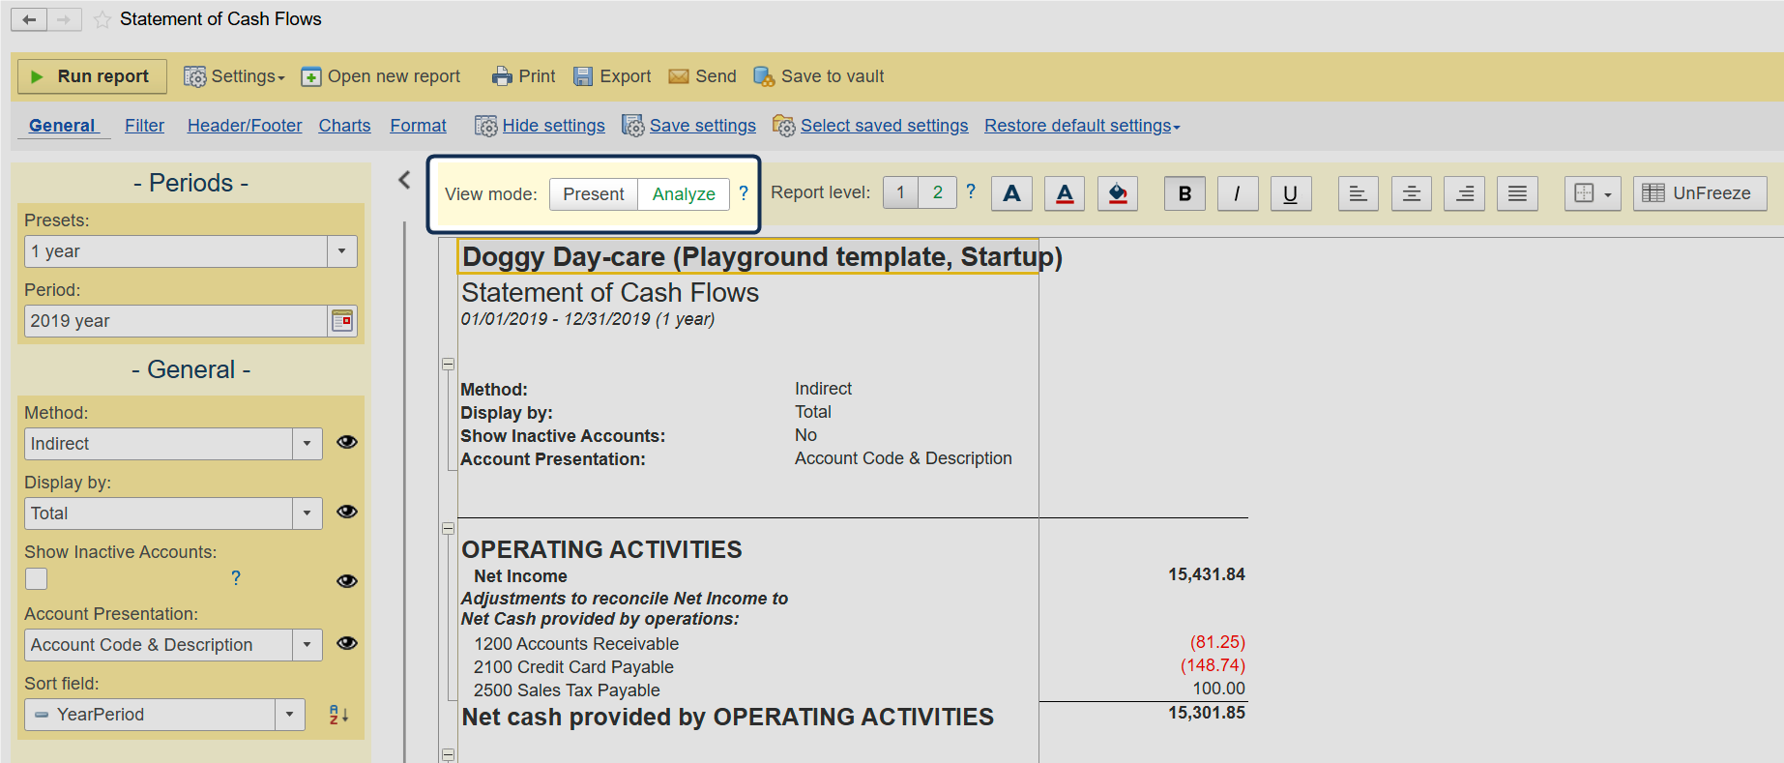Switch to the Filter tab
This screenshot has width=1784, height=763.
coord(144,126)
